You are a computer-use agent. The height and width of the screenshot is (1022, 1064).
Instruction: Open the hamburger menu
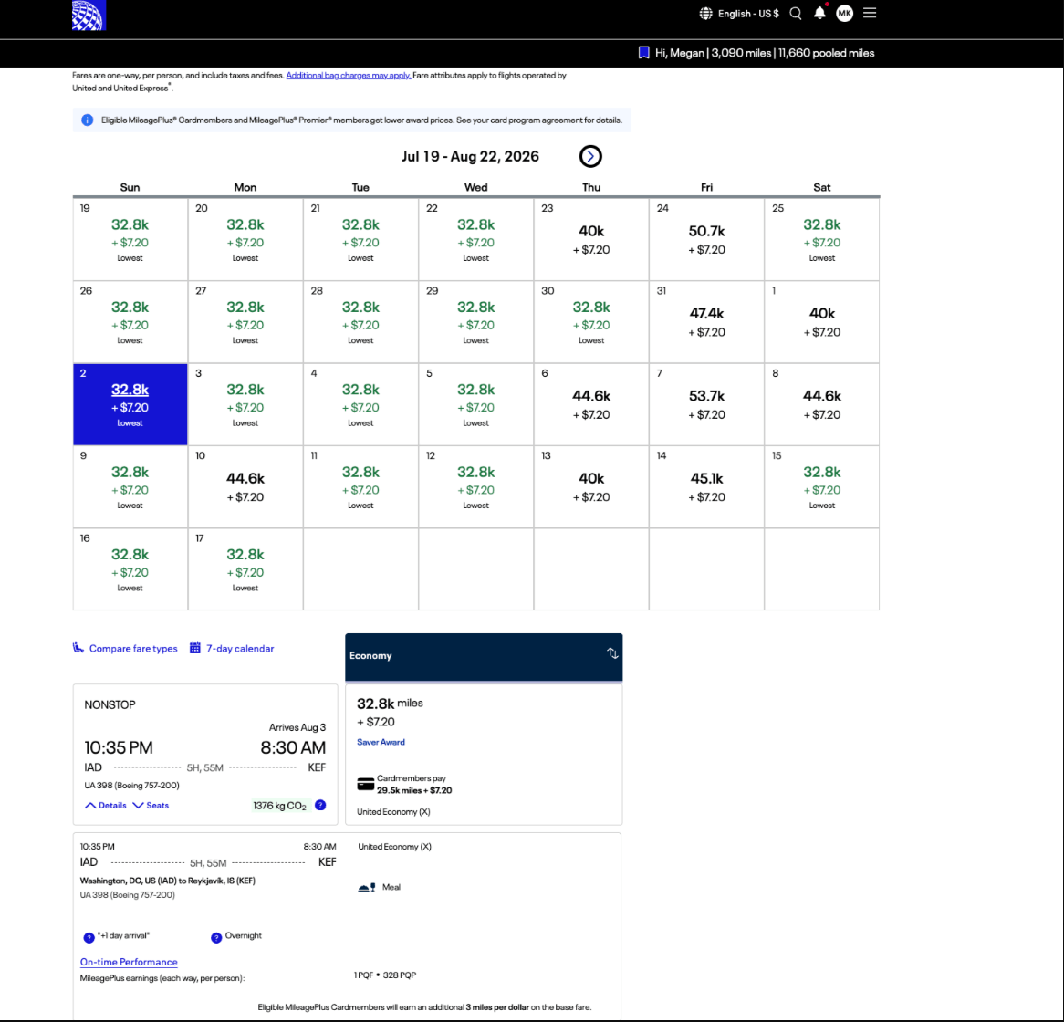pyautogui.click(x=870, y=13)
